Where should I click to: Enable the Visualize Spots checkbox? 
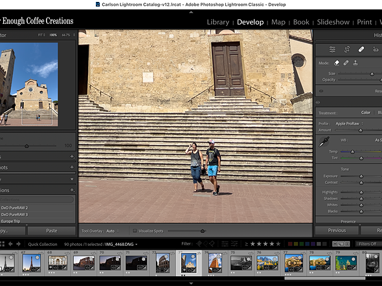click(x=135, y=231)
